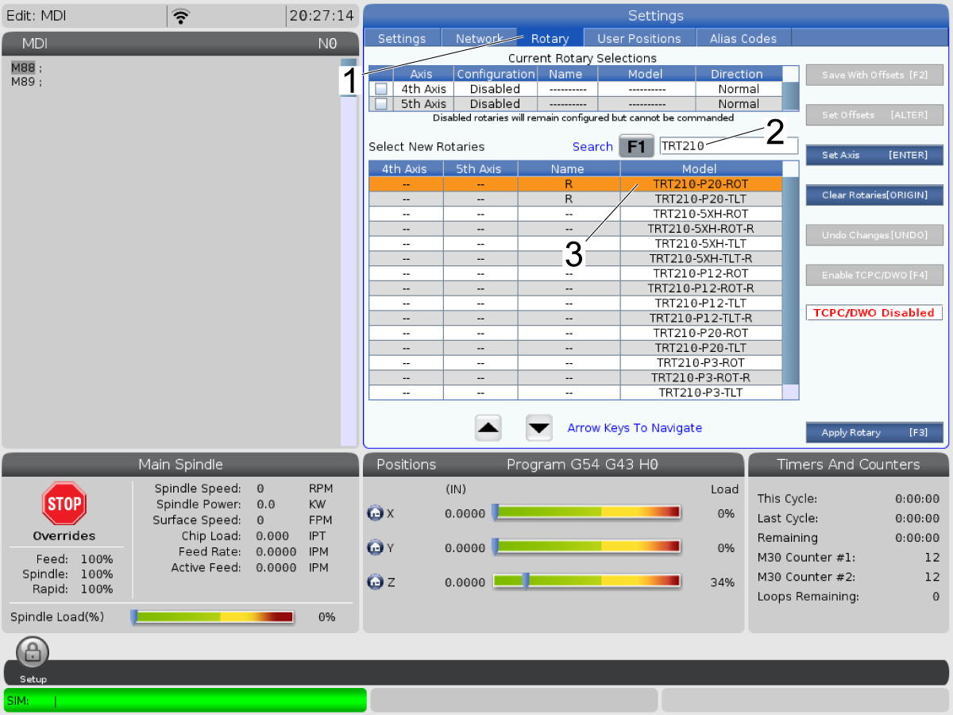Image resolution: width=953 pixels, height=715 pixels.
Task: Click the Setup lock icon
Action: [33, 653]
